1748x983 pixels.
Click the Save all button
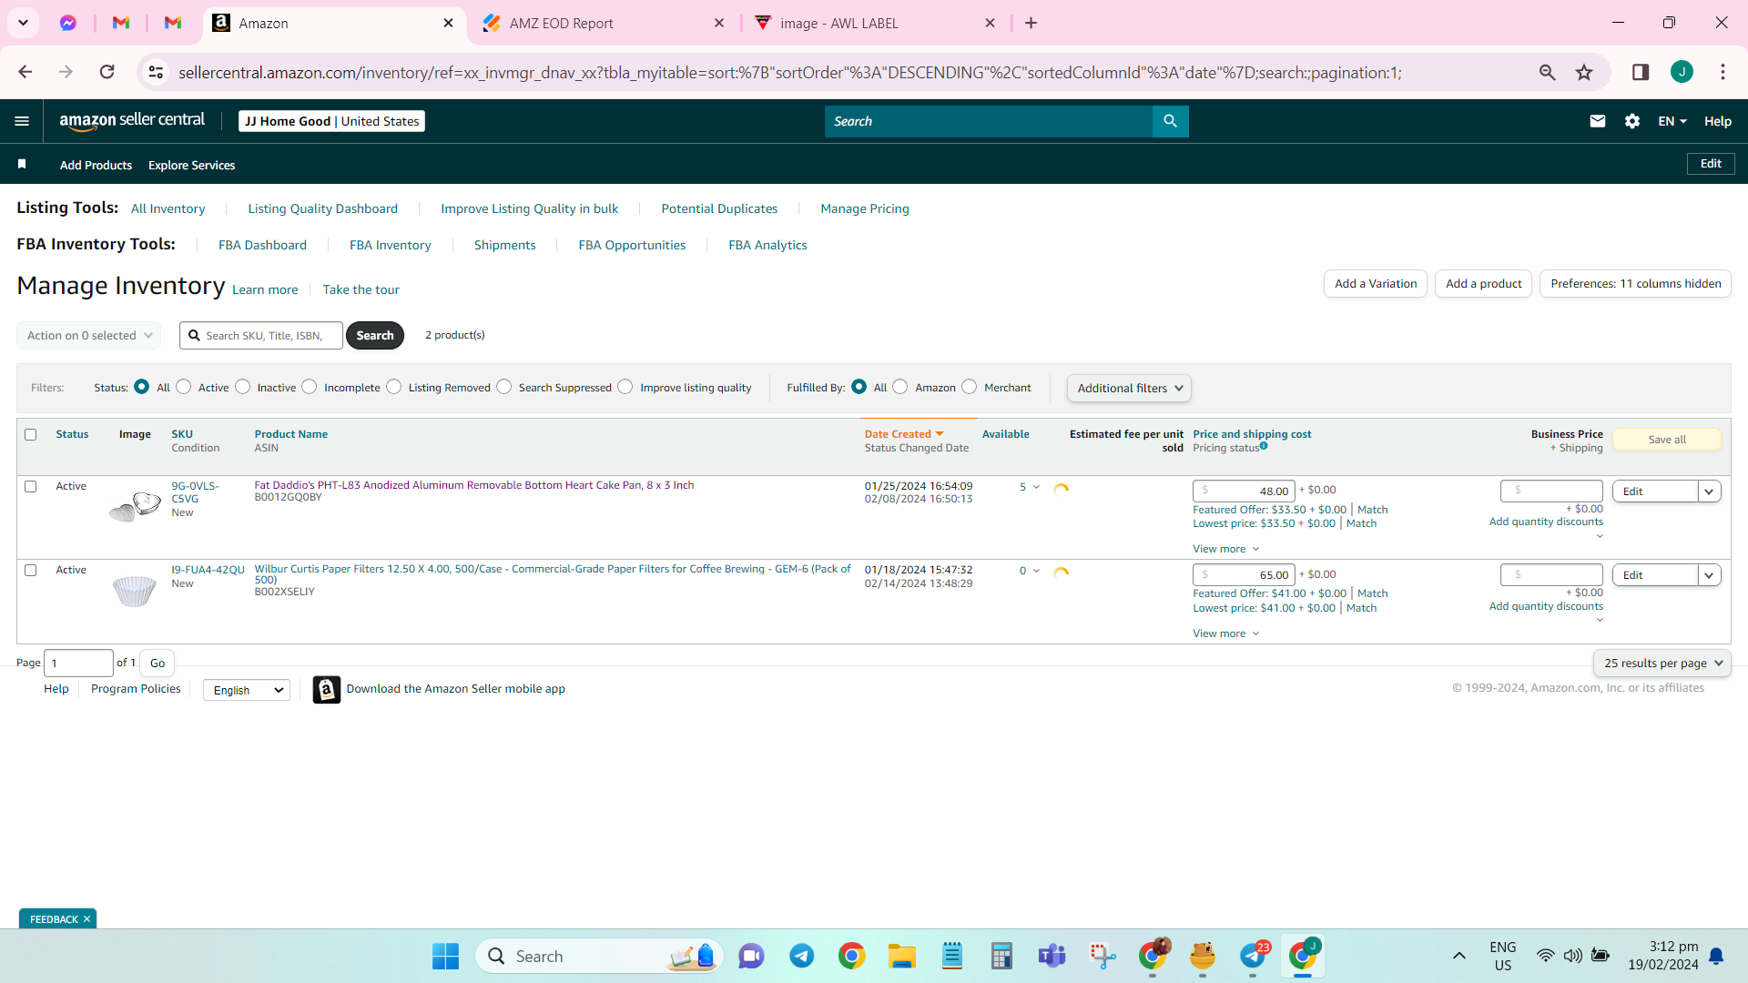click(x=1666, y=440)
